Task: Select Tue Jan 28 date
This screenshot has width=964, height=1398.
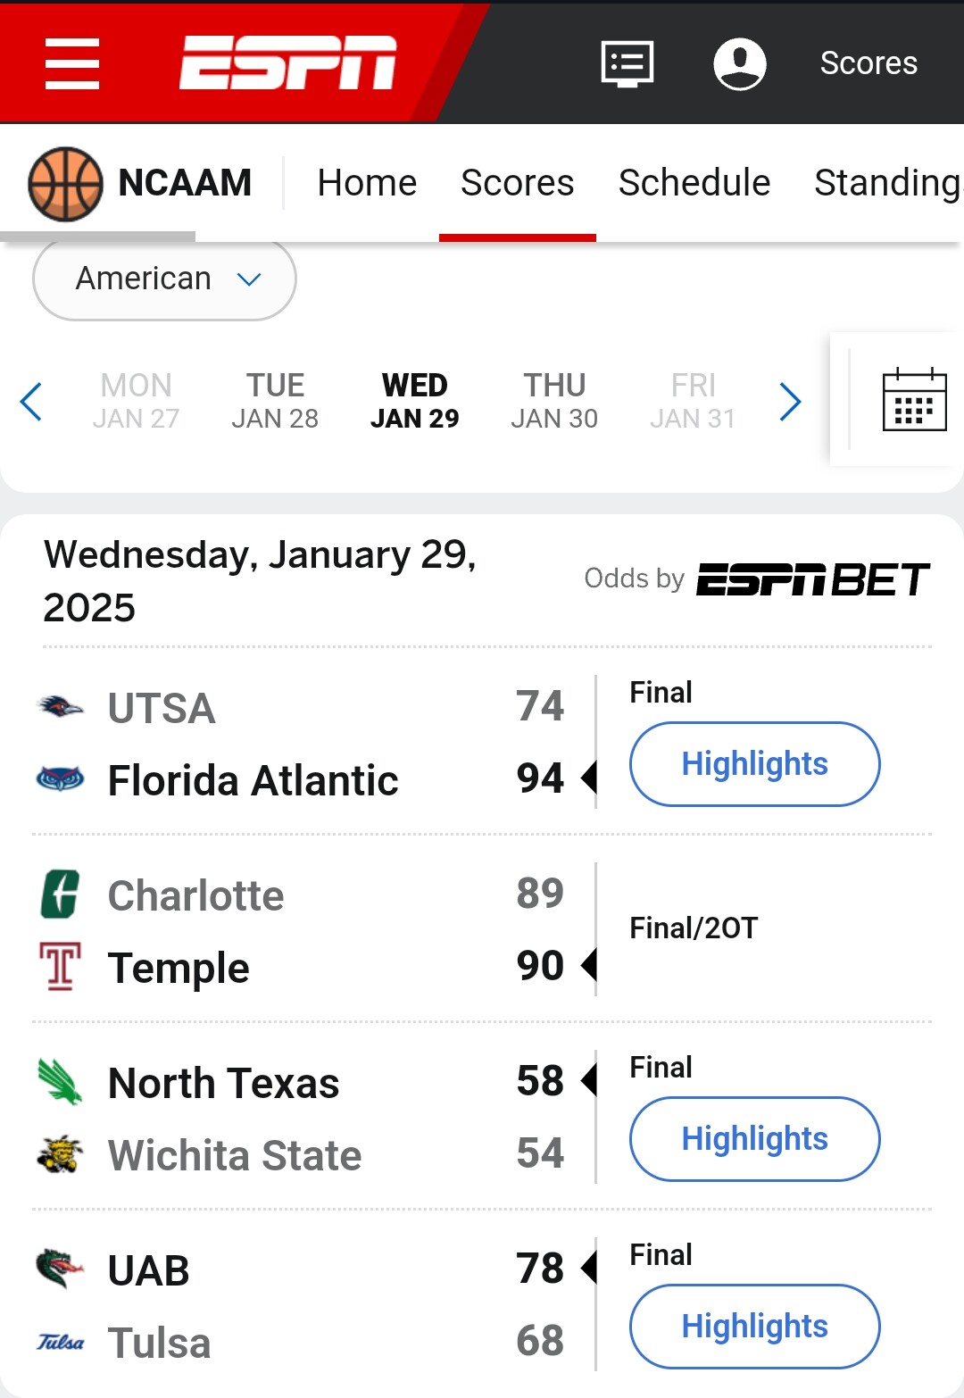Action: click(x=275, y=401)
